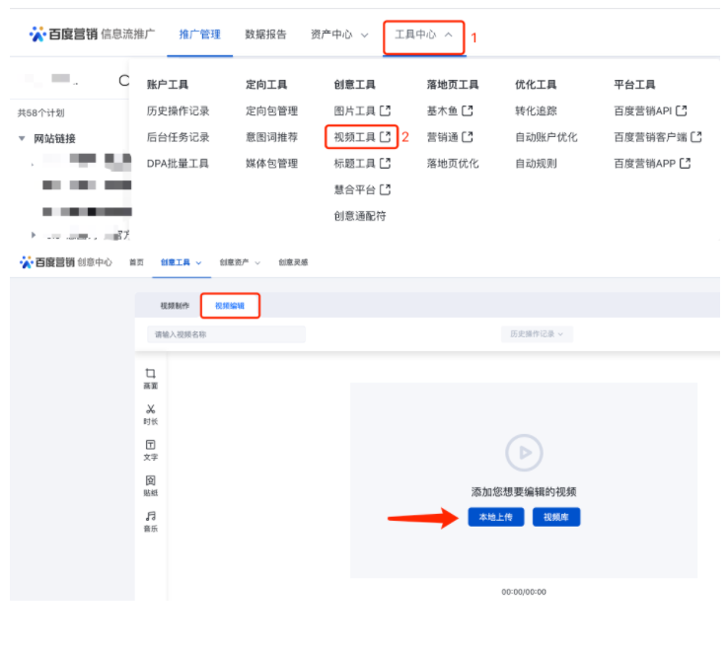Switch to the 视频制作 tab
The image size is (727, 652).
(175, 306)
